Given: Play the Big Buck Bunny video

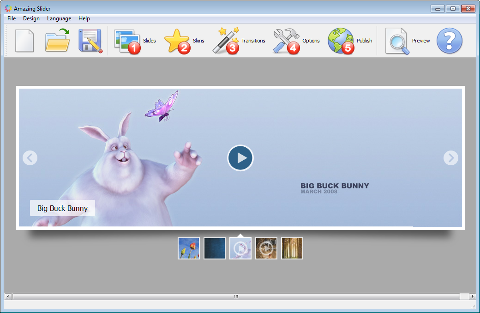Looking at the screenshot, I should pos(240,158).
